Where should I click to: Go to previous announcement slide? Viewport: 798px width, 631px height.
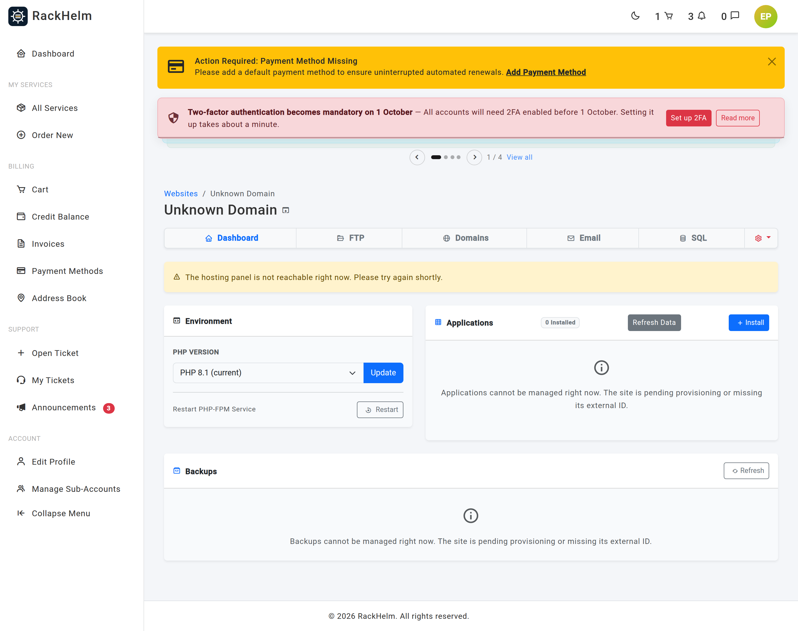click(417, 157)
